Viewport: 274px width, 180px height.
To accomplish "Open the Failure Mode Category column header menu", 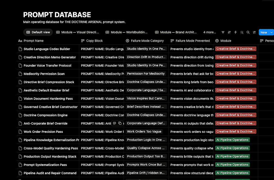I will pyautogui.click(x=145, y=41).
